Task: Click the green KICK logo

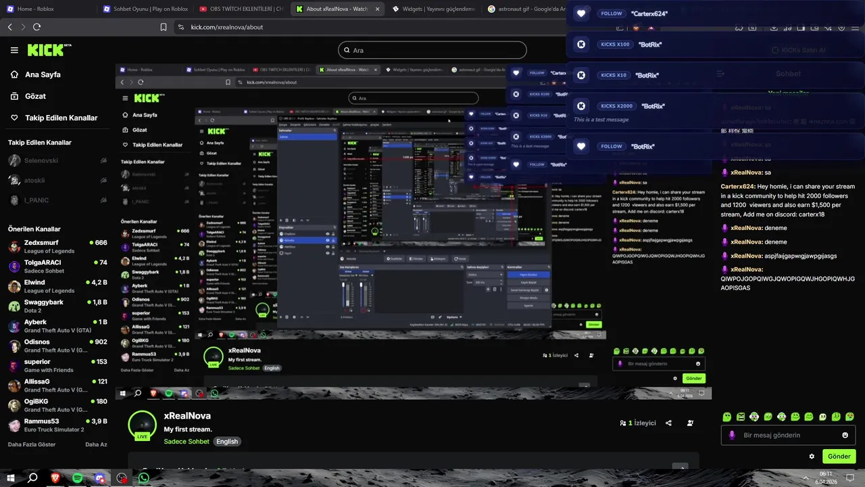Action: 49,50
